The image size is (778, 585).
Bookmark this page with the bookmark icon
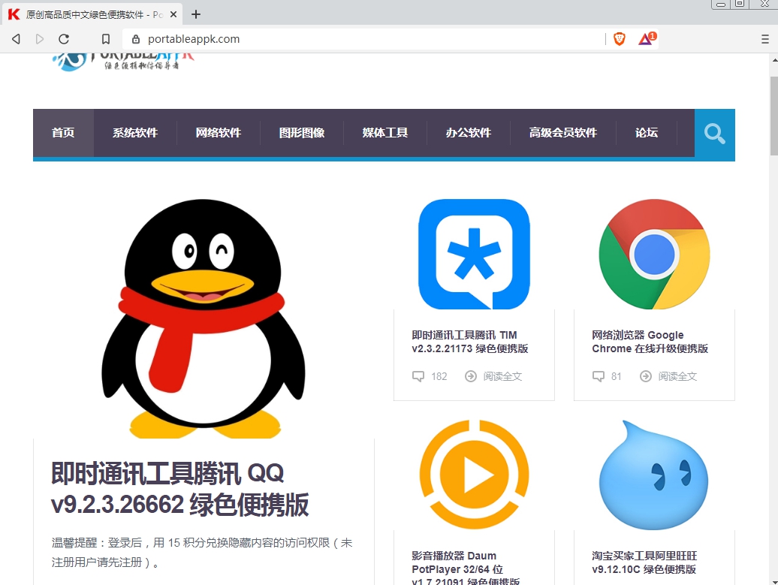tap(106, 39)
